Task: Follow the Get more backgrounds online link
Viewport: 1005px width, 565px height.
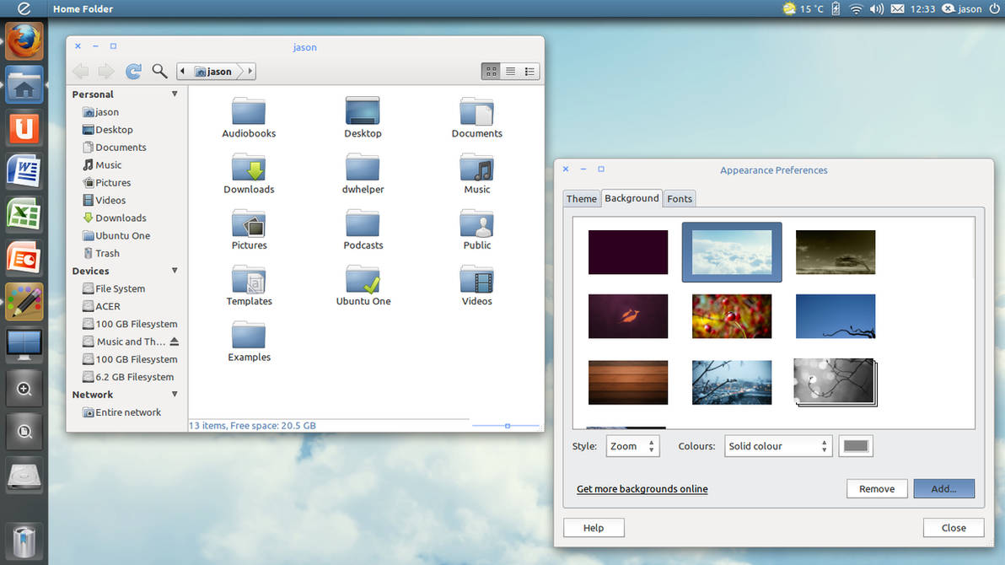Action: [642, 489]
